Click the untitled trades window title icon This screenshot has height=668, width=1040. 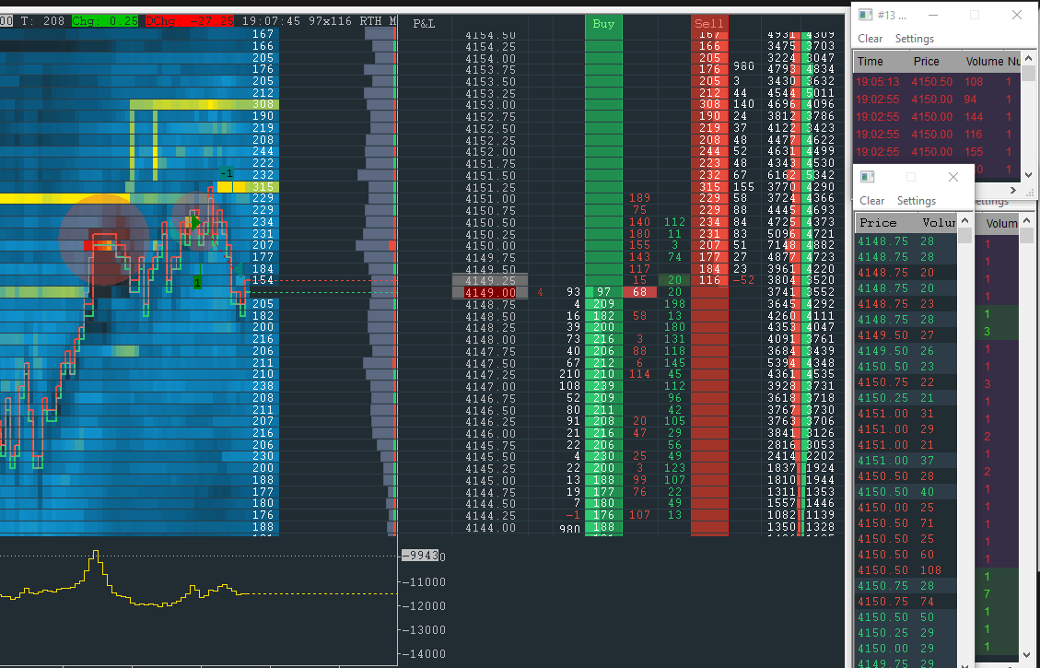tap(868, 177)
